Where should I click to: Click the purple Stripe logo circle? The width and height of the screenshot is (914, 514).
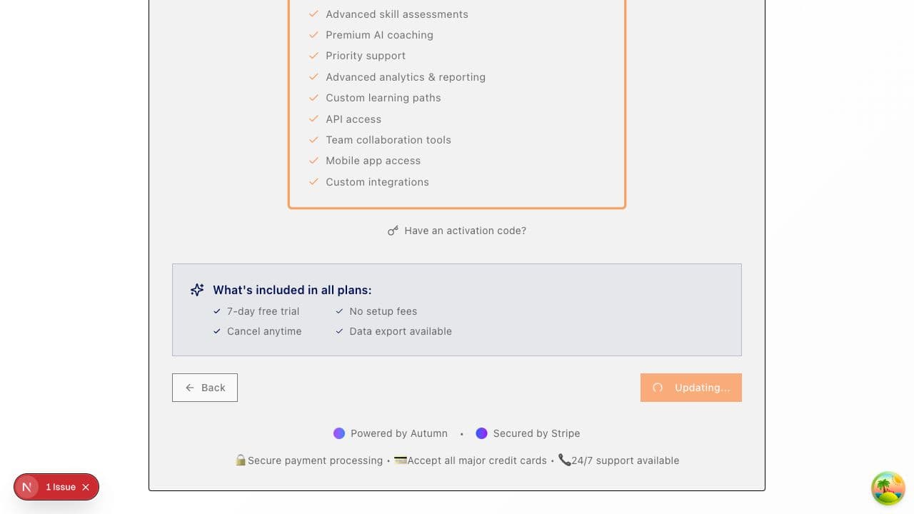coord(481,433)
